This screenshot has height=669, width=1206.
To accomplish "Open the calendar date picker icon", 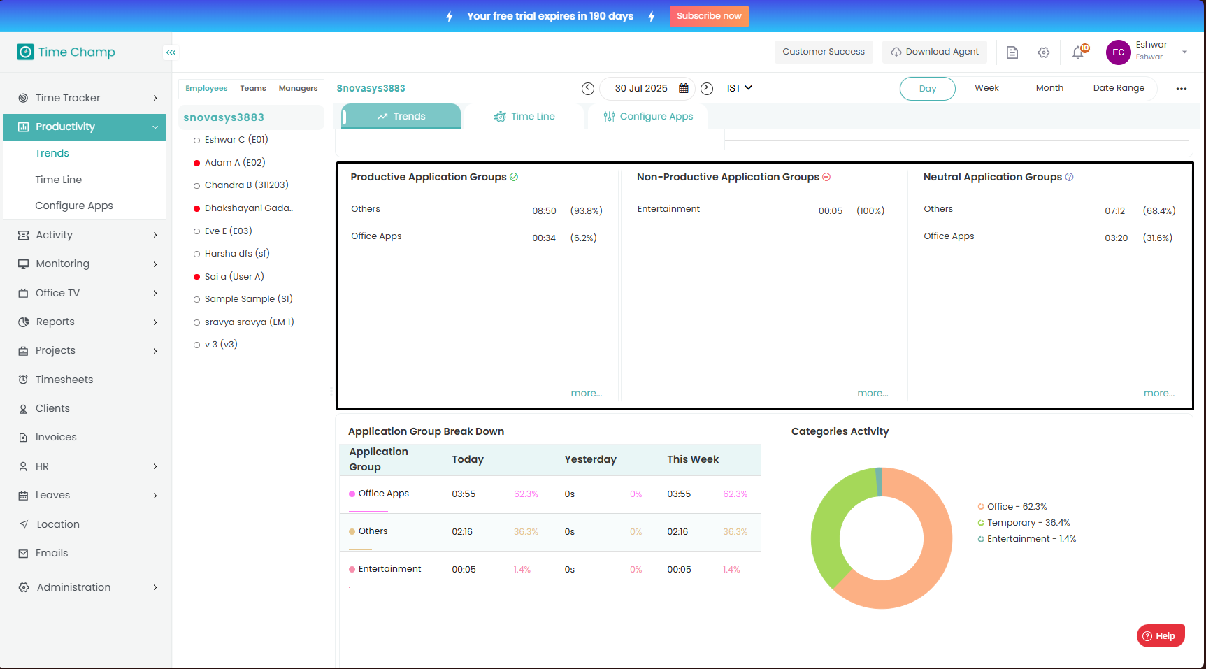I will tap(684, 88).
